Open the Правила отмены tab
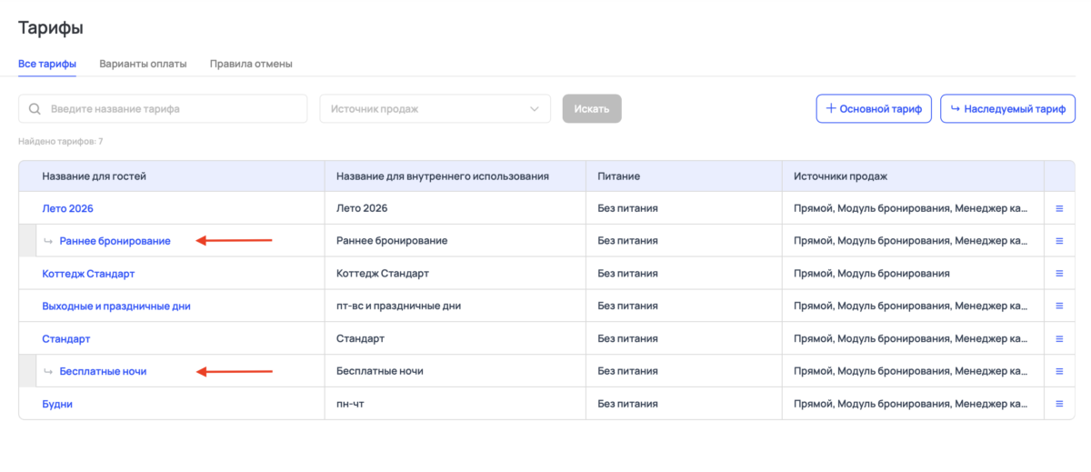This screenshot has width=1091, height=472. tap(251, 64)
